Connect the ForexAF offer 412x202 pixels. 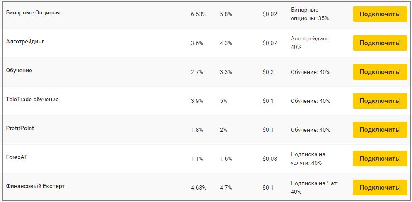[380, 159]
